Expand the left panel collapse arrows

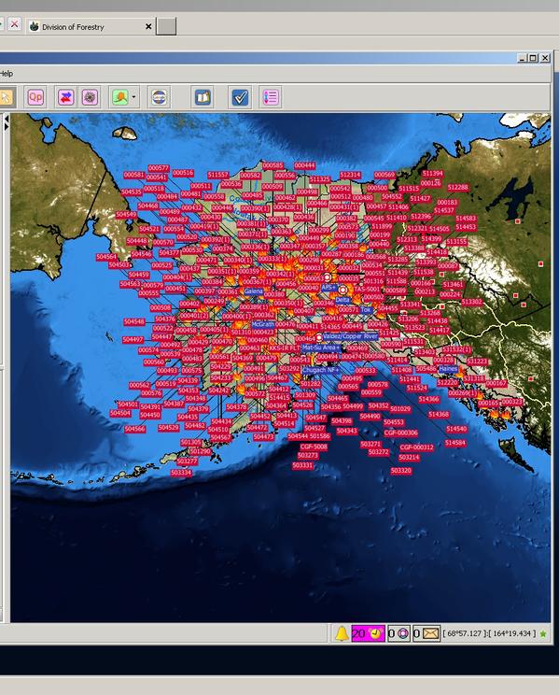point(7,122)
